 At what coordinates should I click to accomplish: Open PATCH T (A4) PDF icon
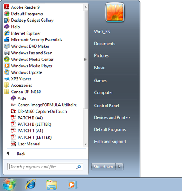(13, 131)
